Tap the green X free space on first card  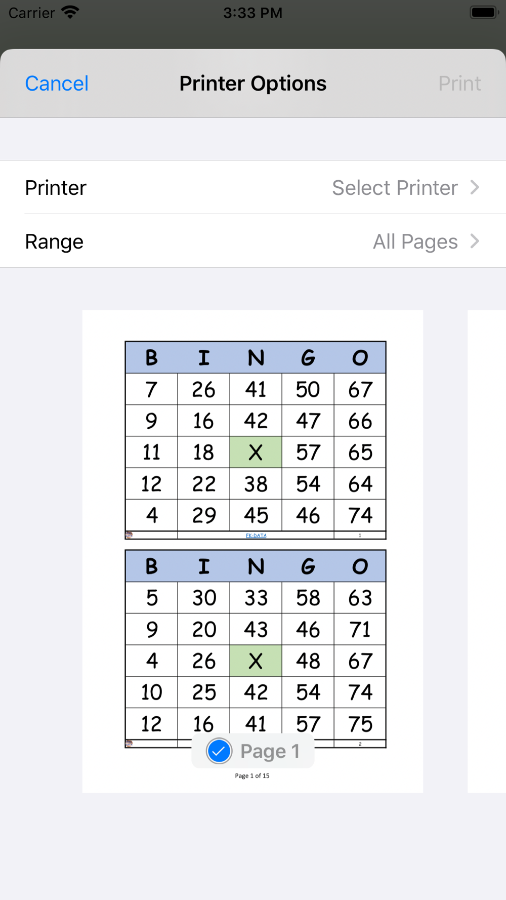click(x=256, y=452)
